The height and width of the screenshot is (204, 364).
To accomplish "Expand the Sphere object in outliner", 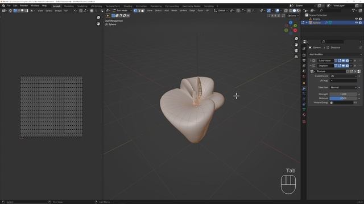I will 307,23.
